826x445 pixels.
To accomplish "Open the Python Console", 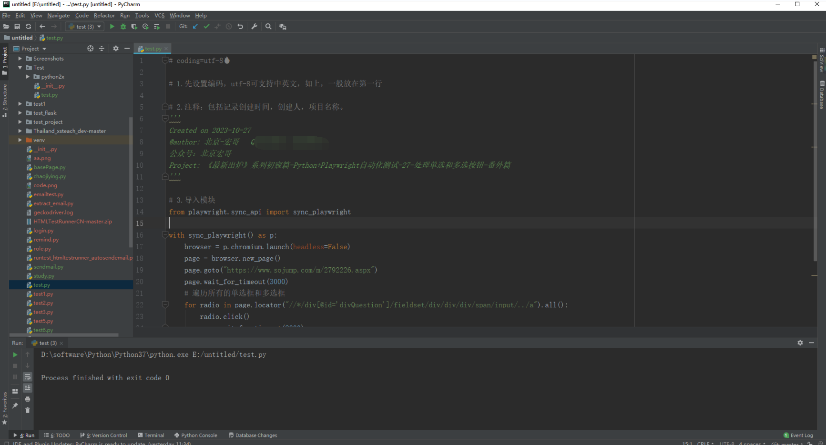I will [x=198, y=435].
